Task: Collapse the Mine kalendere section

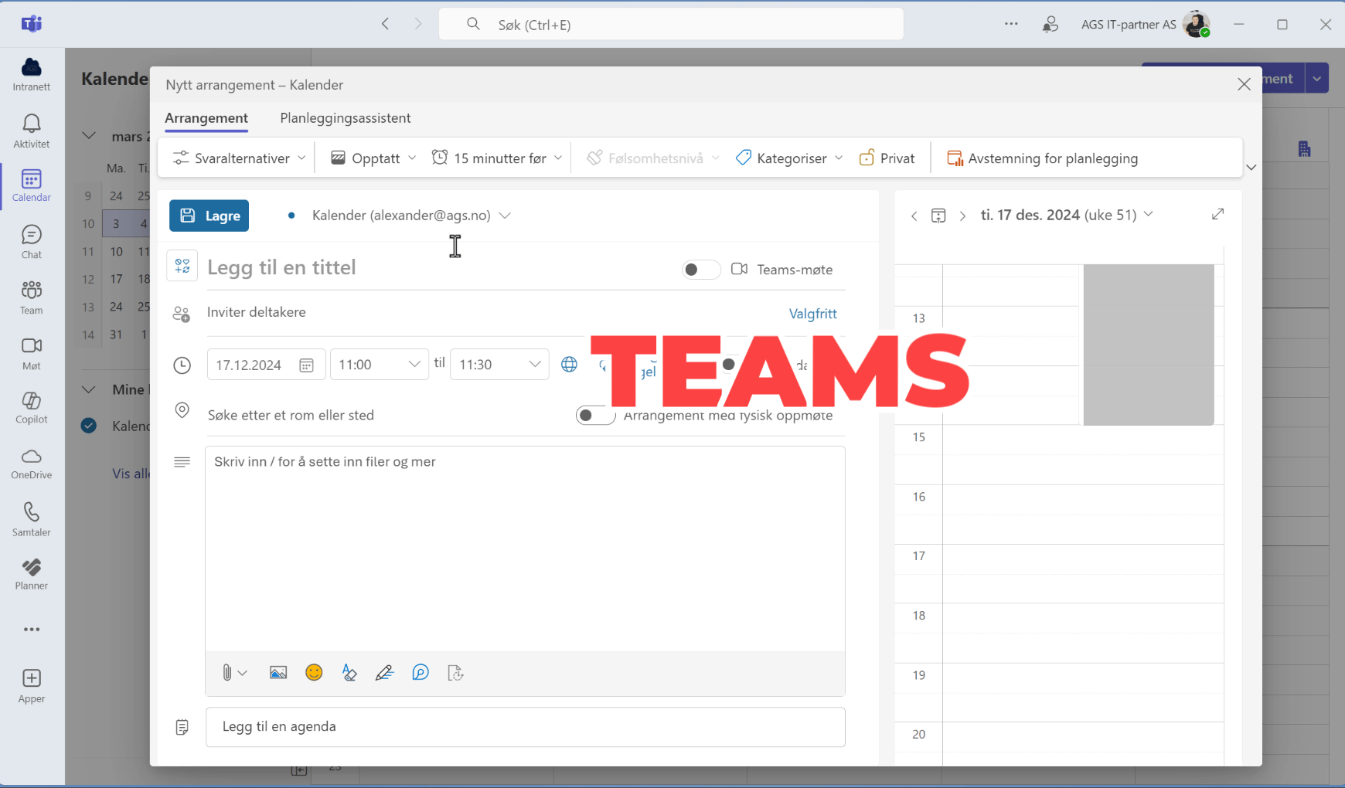Action: tap(89, 389)
